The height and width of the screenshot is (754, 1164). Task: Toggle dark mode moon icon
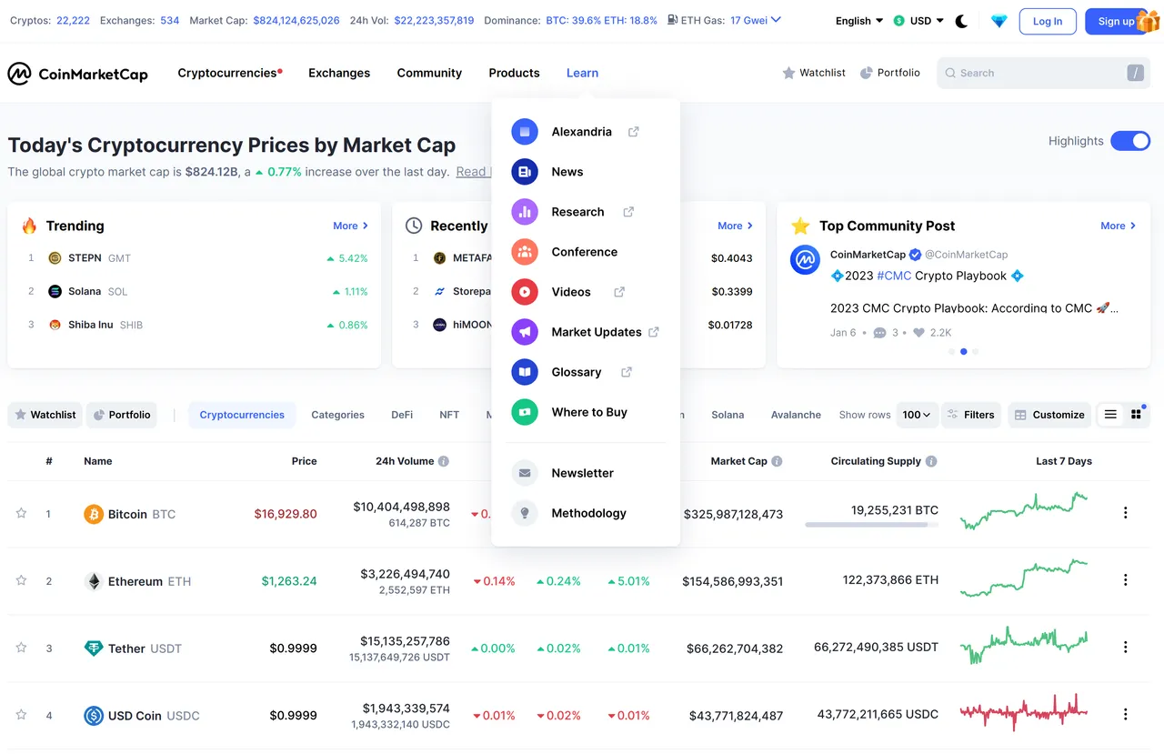(x=961, y=21)
